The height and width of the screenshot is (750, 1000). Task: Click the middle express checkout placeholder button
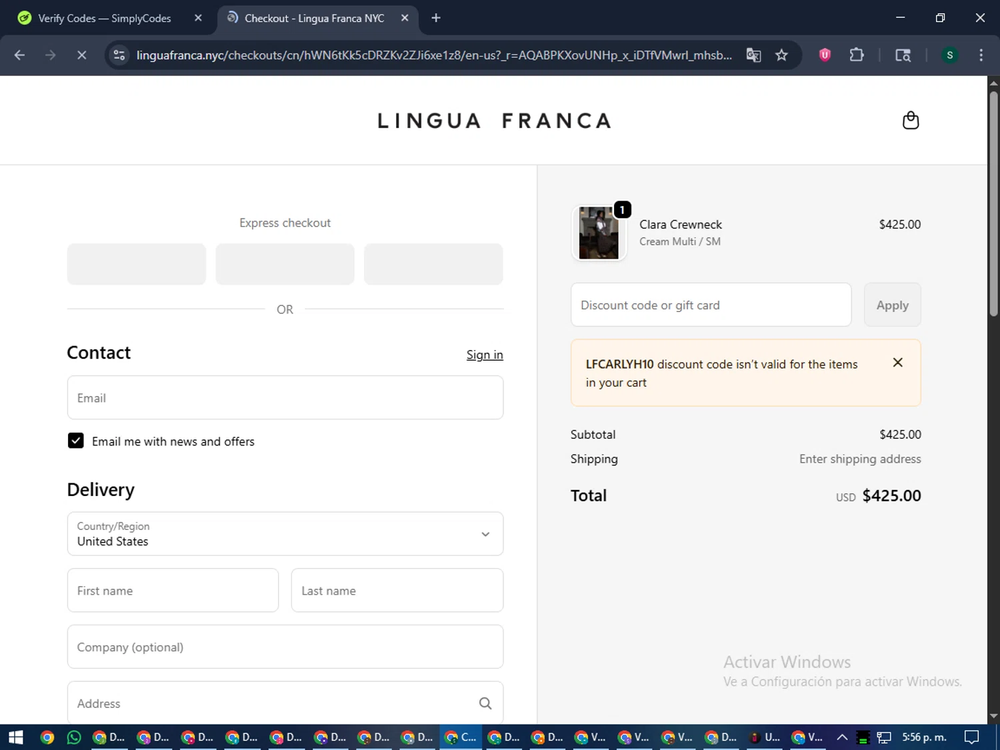tap(285, 264)
